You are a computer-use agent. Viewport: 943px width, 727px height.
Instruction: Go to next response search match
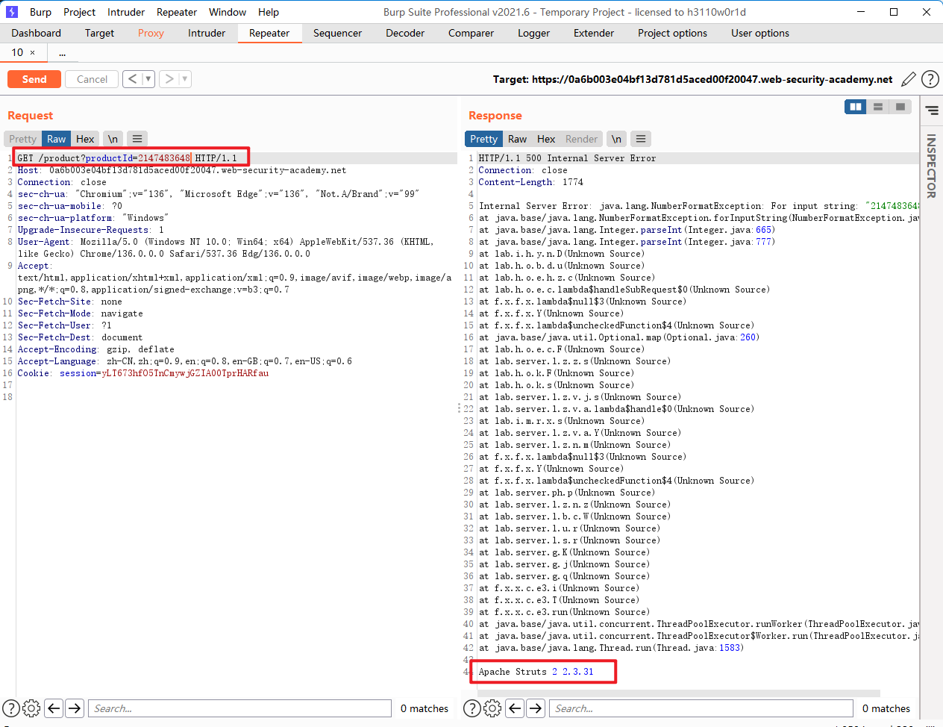(x=536, y=708)
